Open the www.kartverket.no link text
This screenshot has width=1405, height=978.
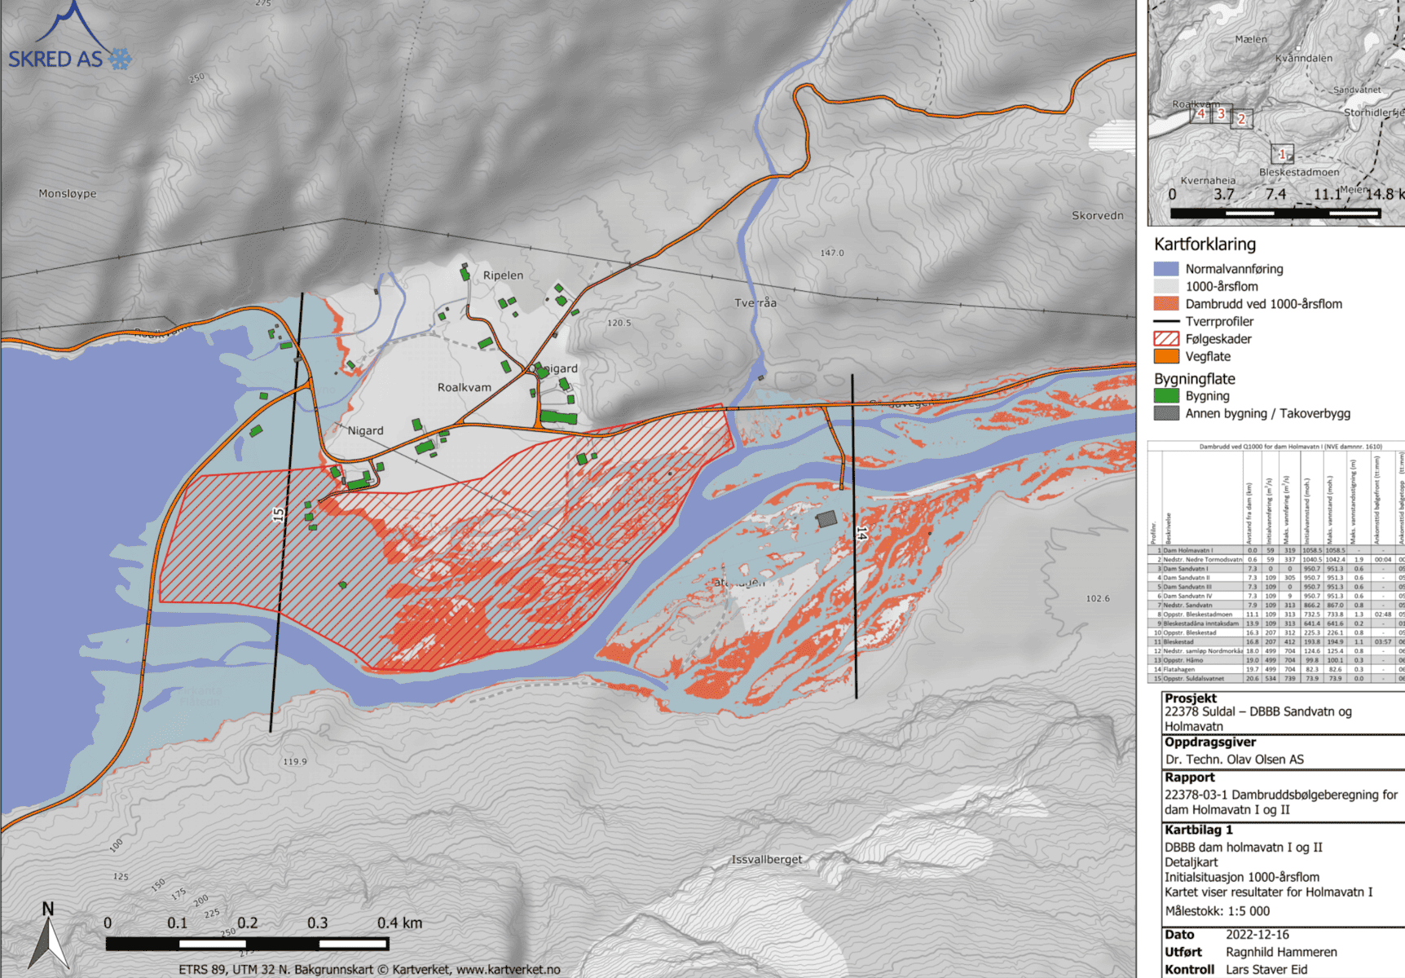click(508, 970)
